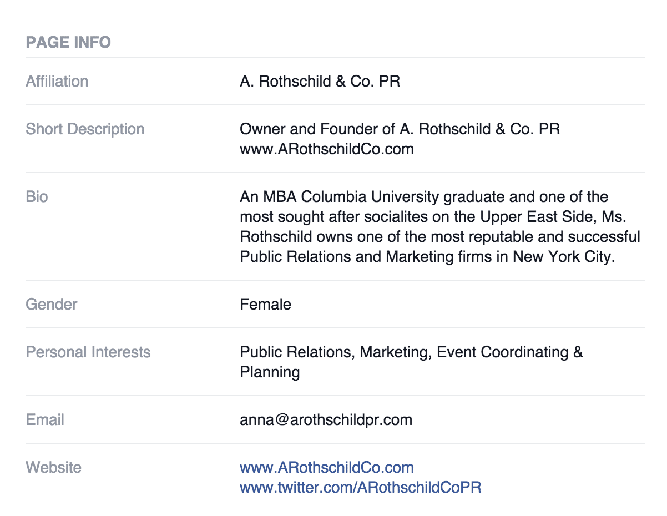Click the Short Description label
This screenshot has width=667, height=516.
[85, 129]
